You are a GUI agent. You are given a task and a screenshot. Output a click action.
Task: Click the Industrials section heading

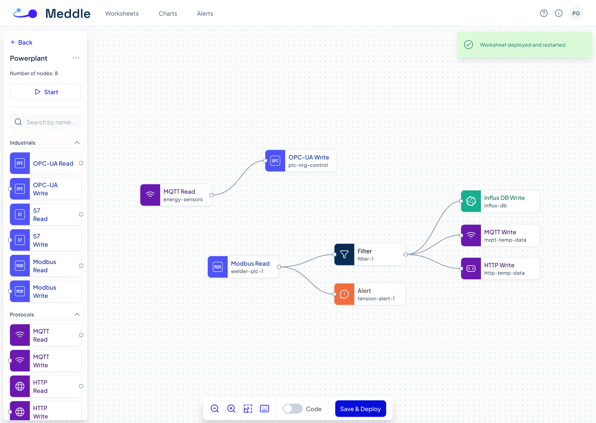(22, 143)
